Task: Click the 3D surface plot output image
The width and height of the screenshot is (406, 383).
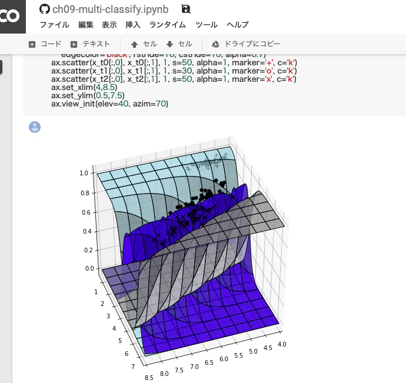Action: pos(184,259)
